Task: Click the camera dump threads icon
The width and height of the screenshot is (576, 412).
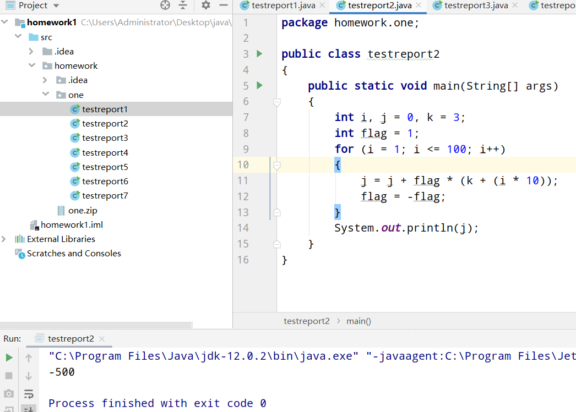Action: click(x=9, y=394)
